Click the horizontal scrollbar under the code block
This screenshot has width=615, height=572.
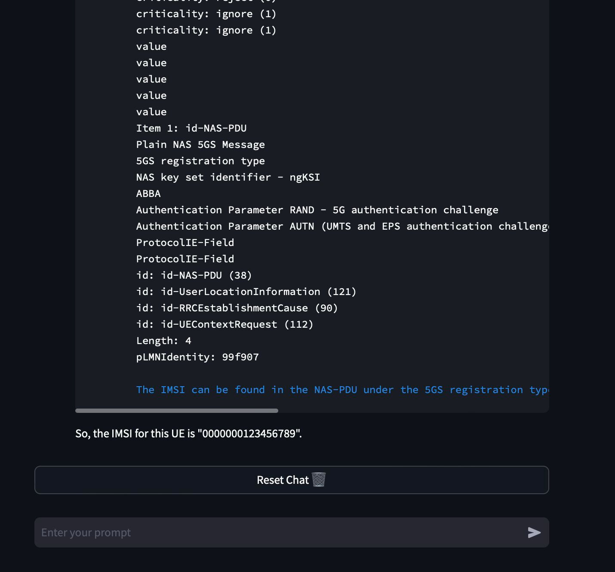tap(177, 411)
